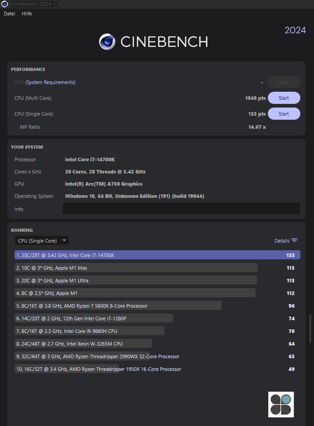Image resolution: width=314 pixels, height=426 pixels.
Task: Select ranking row Intel Core i7-14700K
Action: coord(158,255)
